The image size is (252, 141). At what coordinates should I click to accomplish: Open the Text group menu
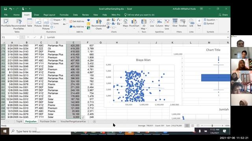(199, 24)
